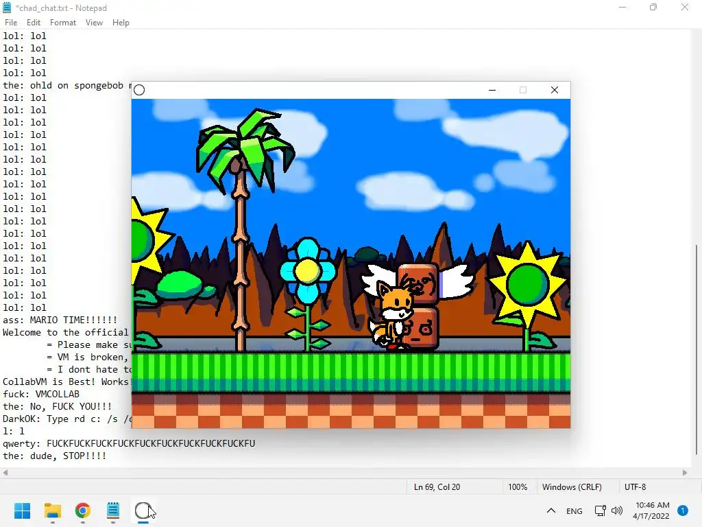Image resolution: width=702 pixels, height=527 pixels.
Task: Click the 'Windows (CRLF)' status entry
Action: [x=572, y=487]
